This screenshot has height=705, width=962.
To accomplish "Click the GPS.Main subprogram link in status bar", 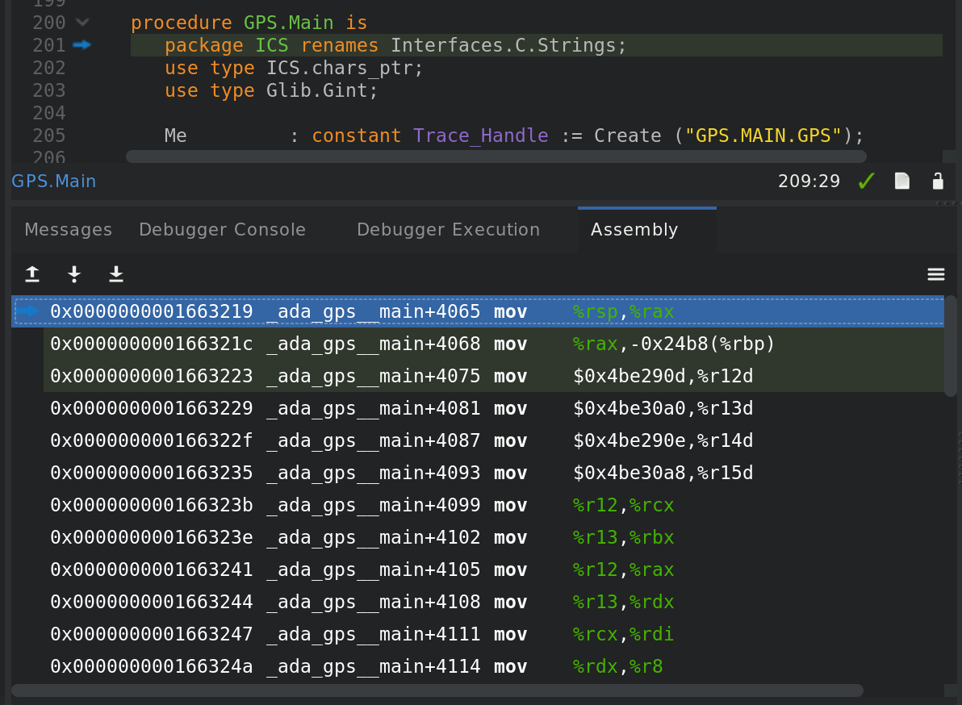I will tap(54, 181).
